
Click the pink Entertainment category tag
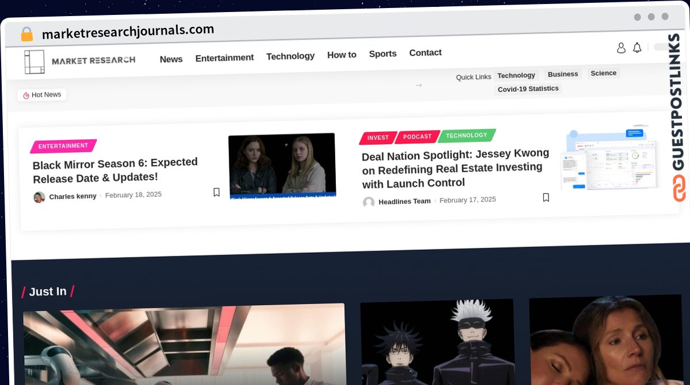tap(63, 146)
